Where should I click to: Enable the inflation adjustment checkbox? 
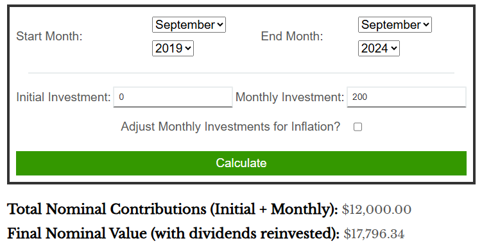coord(357,127)
